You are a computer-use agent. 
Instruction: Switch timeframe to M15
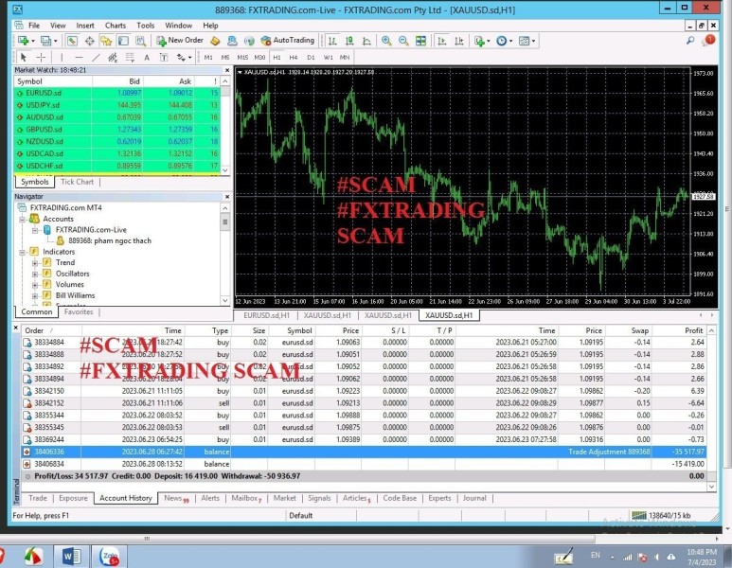click(242, 57)
